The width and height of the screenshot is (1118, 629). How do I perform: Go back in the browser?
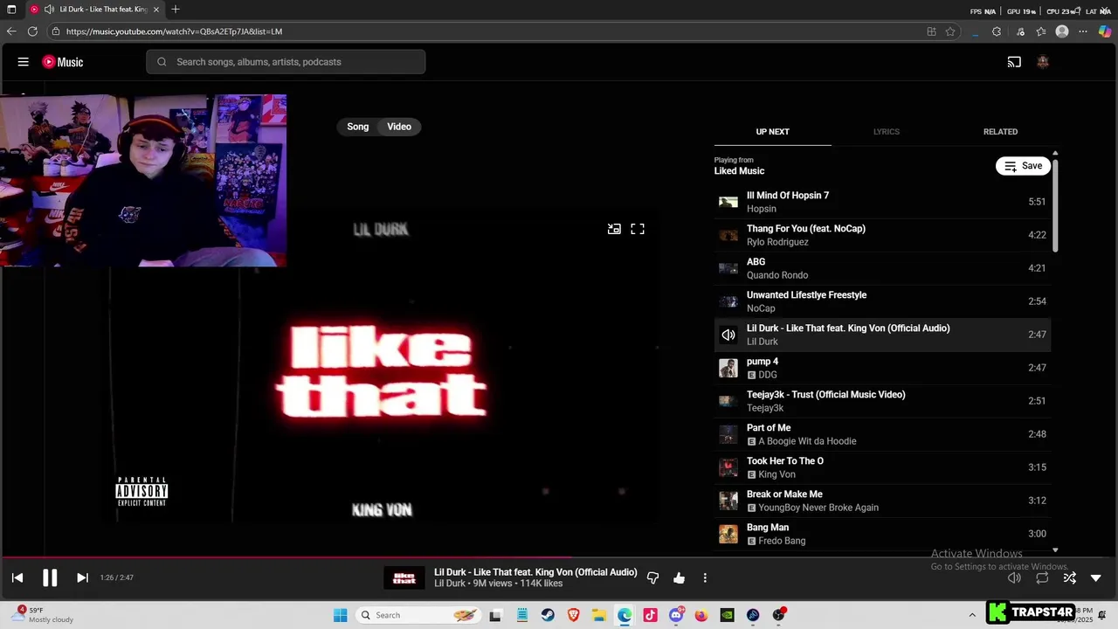(x=11, y=31)
